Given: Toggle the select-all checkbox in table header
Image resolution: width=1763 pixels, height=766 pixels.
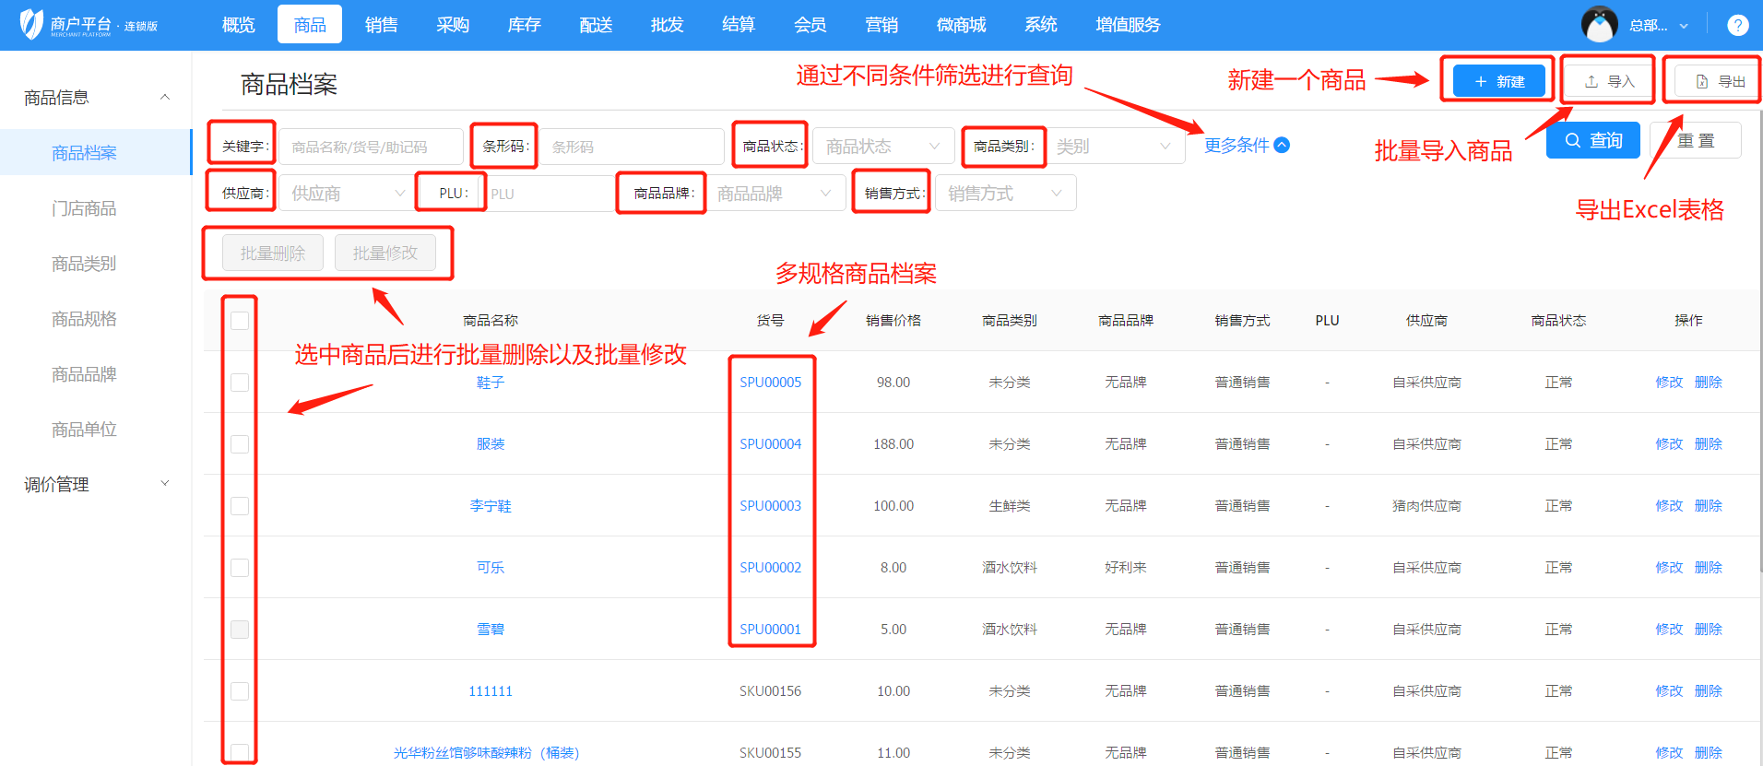Looking at the screenshot, I should 240,321.
